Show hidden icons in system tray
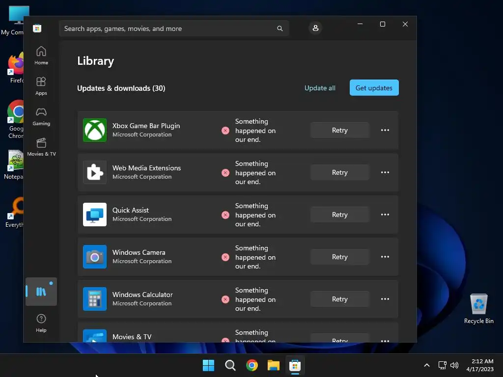The image size is (503, 377). click(x=427, y=365)
